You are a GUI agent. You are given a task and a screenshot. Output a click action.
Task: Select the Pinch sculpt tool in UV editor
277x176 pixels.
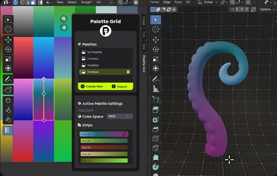pyautogui.click(x=8, y=120)
